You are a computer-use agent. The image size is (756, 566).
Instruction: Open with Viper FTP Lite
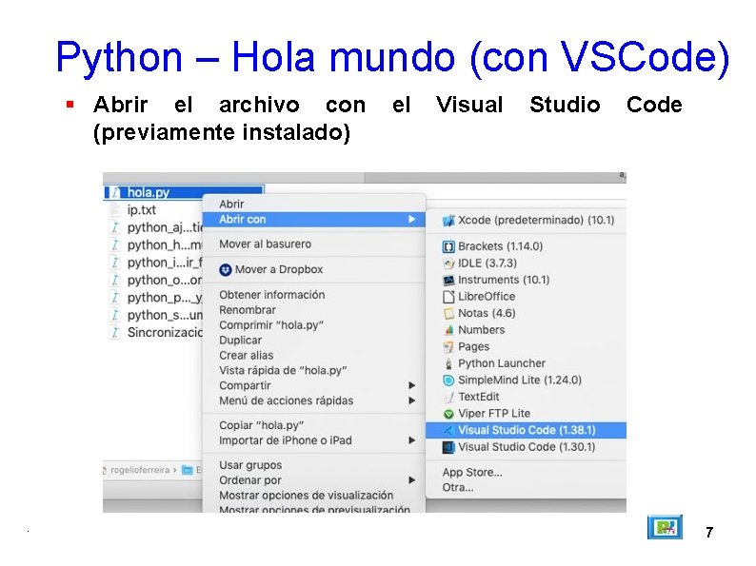[526, 414]
